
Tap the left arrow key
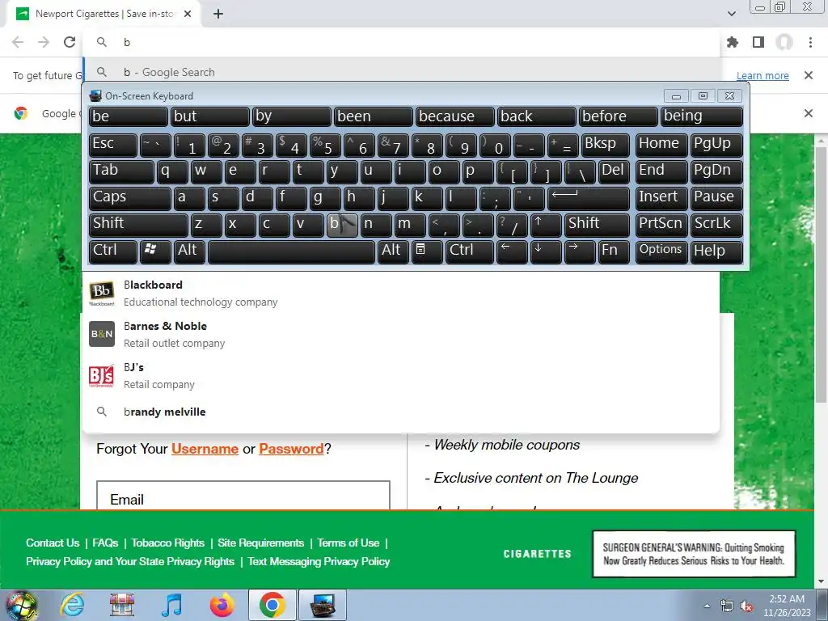click(x=512, y=251)
